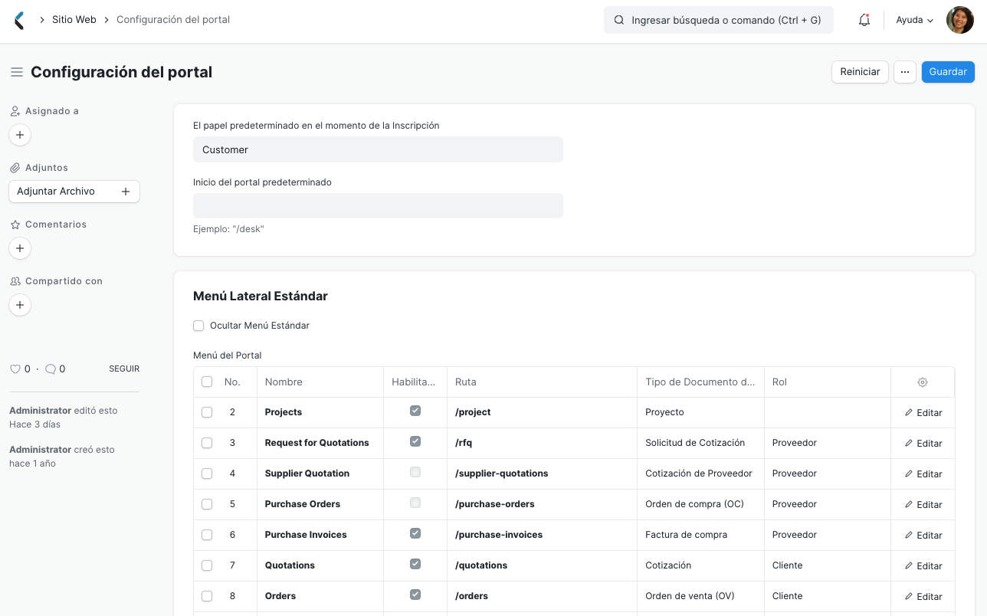
Task: Click Inicio del portal predeterminado field
Action: [378, 205]
